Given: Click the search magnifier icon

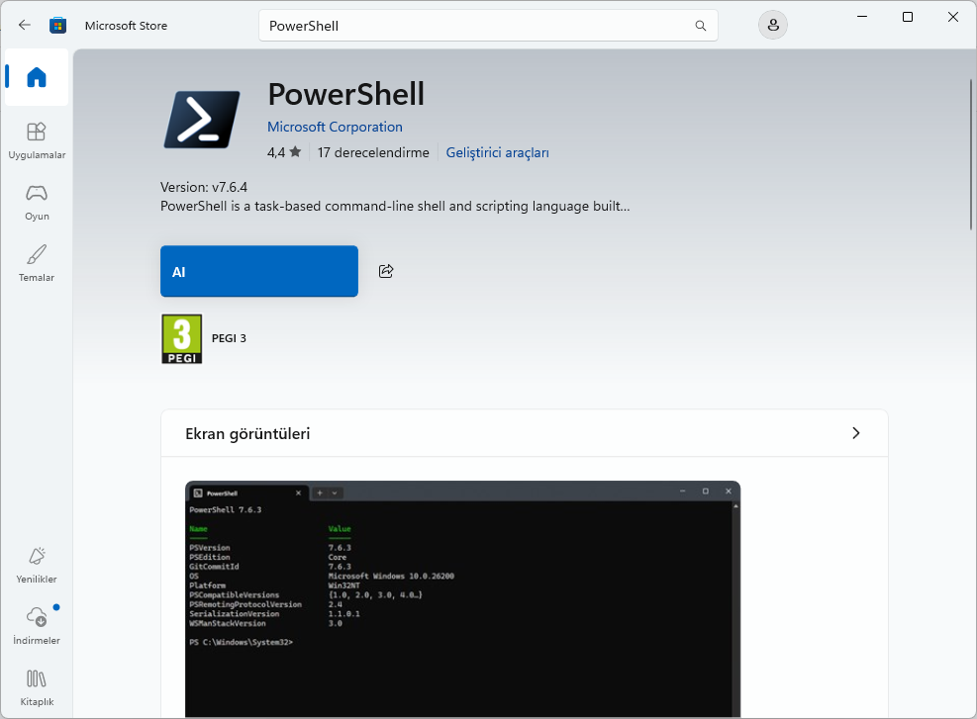Looking at the screenshot, I should tap(701, 26).
